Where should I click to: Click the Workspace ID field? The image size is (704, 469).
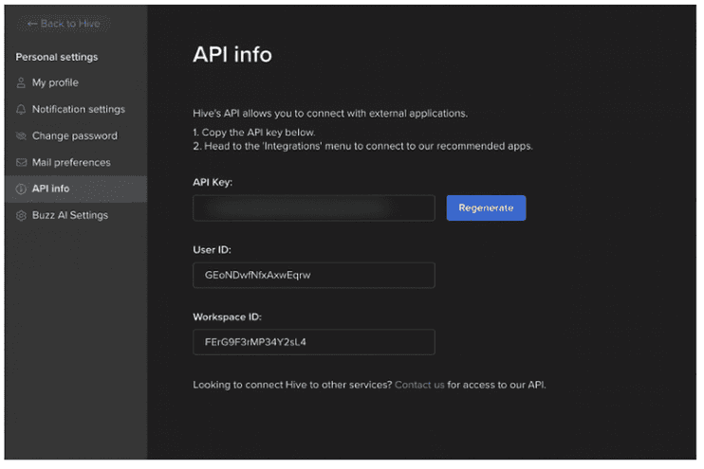314,343
